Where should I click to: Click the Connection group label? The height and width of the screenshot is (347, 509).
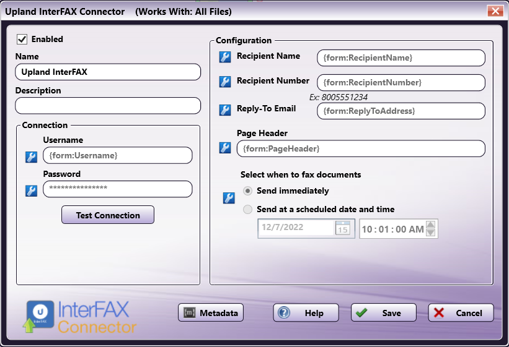45,125
